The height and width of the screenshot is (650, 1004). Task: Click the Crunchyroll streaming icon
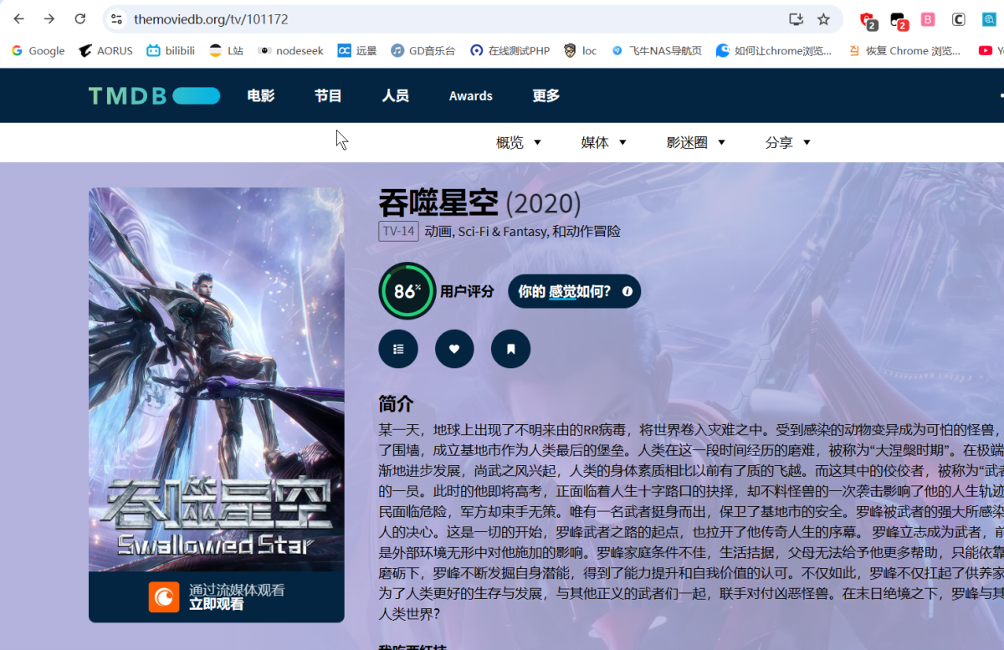pos(164,596)
